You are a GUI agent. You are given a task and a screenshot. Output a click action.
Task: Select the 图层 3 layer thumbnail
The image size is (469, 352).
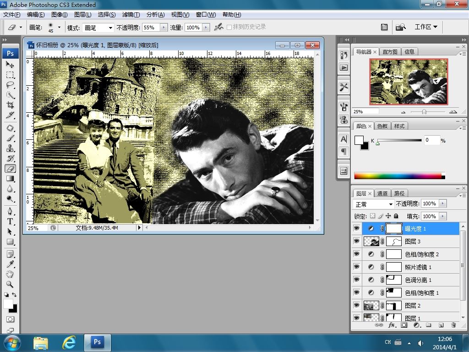coord(371,241)
